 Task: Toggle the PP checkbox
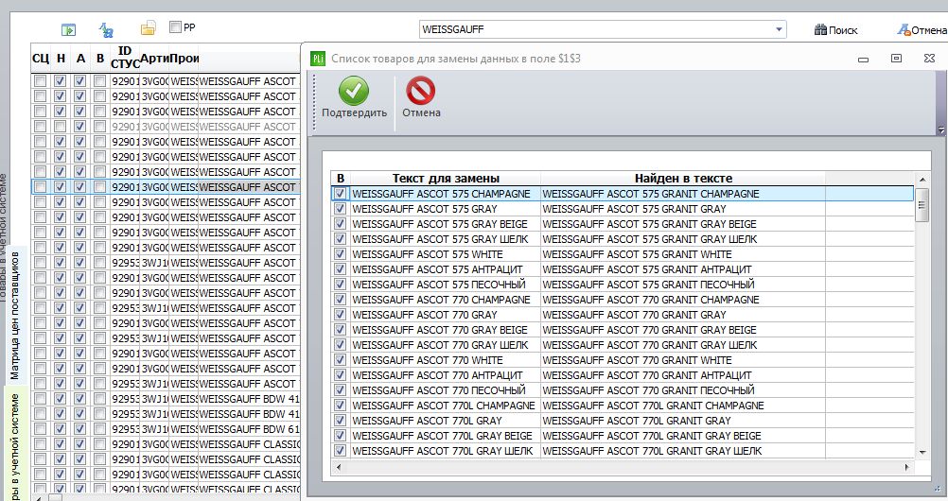pyautogui.click(x=175, y=27)
